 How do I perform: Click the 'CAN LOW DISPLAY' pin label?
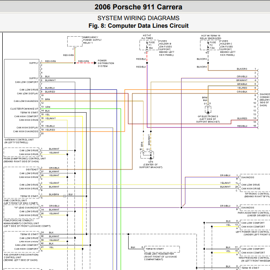(27, 93)
